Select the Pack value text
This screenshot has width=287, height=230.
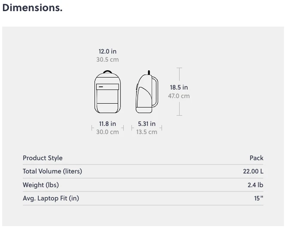pos(256,158)
